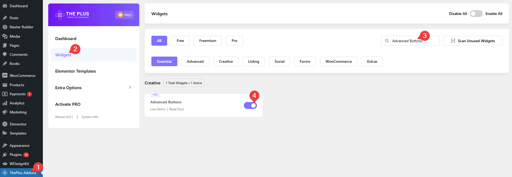Toggle the Advanced Buttons widget switch
The width and height of the screenshot is (512, 177).
pos(250,105)
